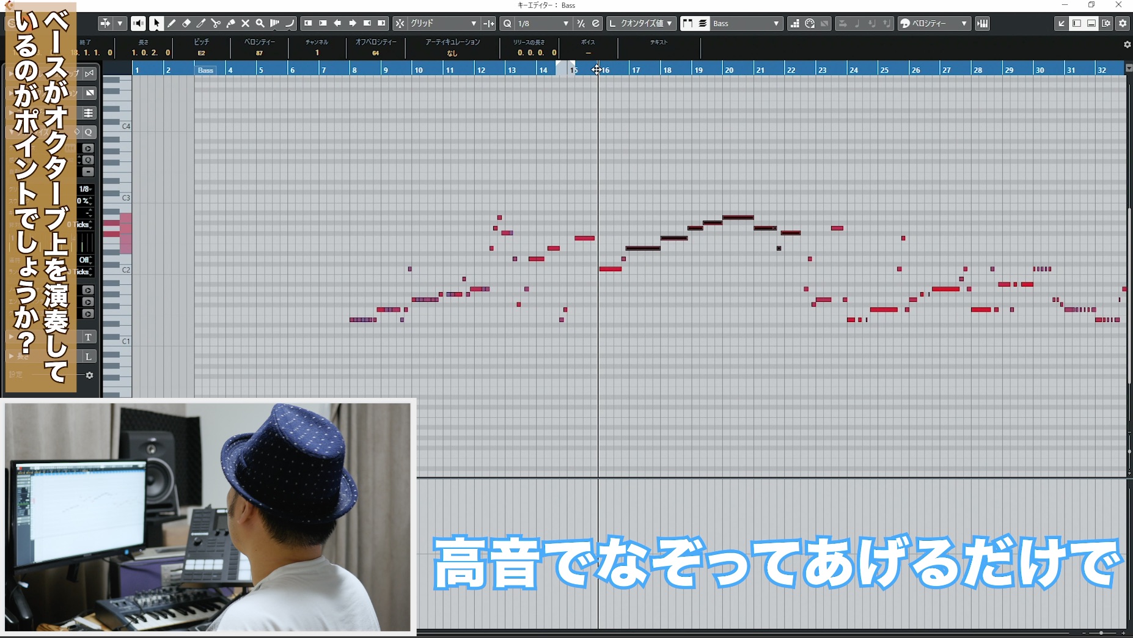Select the Drum Stick/Time Warp tool
Viewport: 1133px width, 638px height.
point(274,23)
